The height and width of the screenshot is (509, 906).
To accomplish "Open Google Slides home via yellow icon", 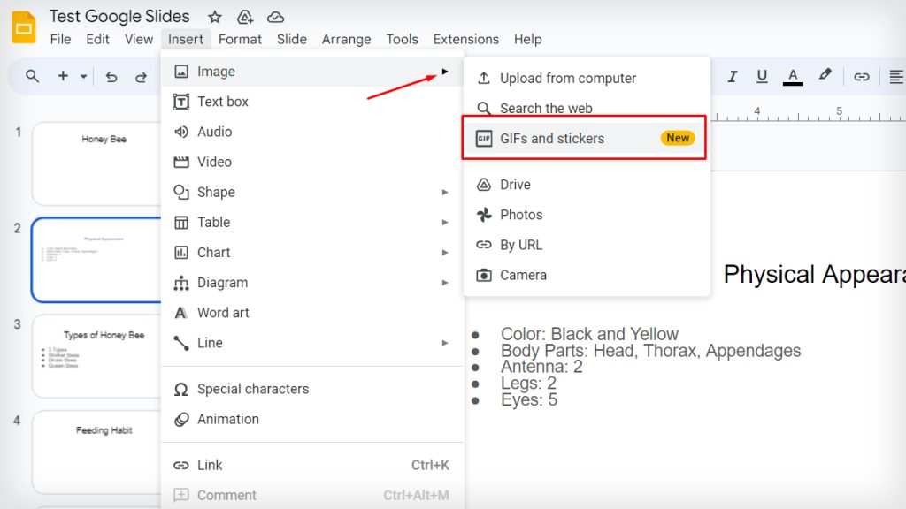I will pos(23,27).
